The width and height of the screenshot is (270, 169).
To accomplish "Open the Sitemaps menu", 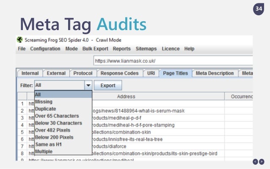I will pyautogui.click(x=146, y=49).
